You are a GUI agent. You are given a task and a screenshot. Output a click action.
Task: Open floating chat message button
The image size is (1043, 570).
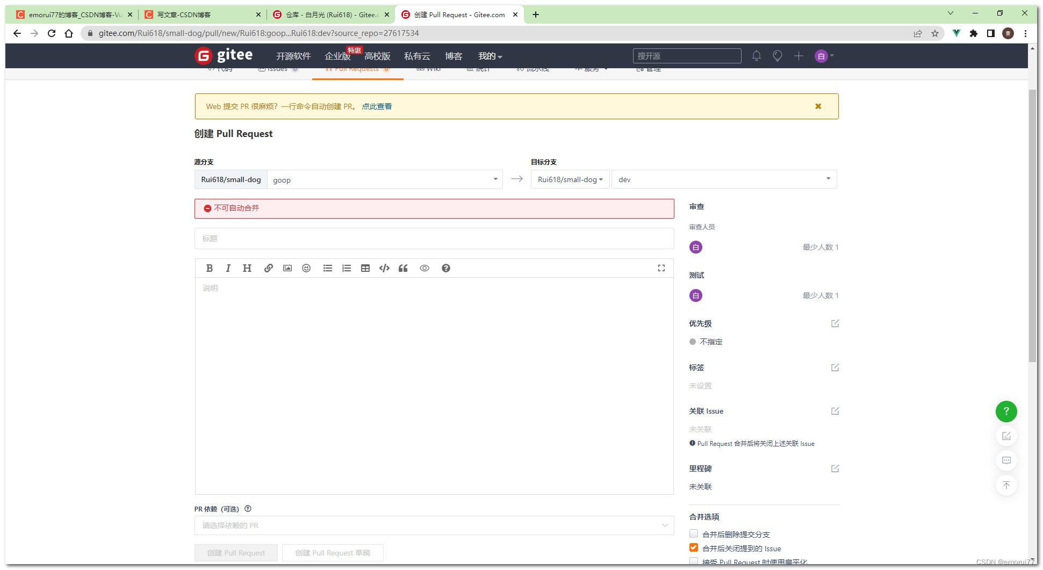click(x=1006, y=461)
